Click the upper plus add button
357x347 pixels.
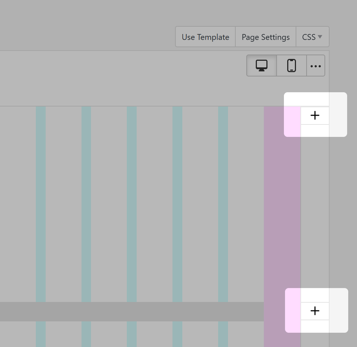click(315, 116)
